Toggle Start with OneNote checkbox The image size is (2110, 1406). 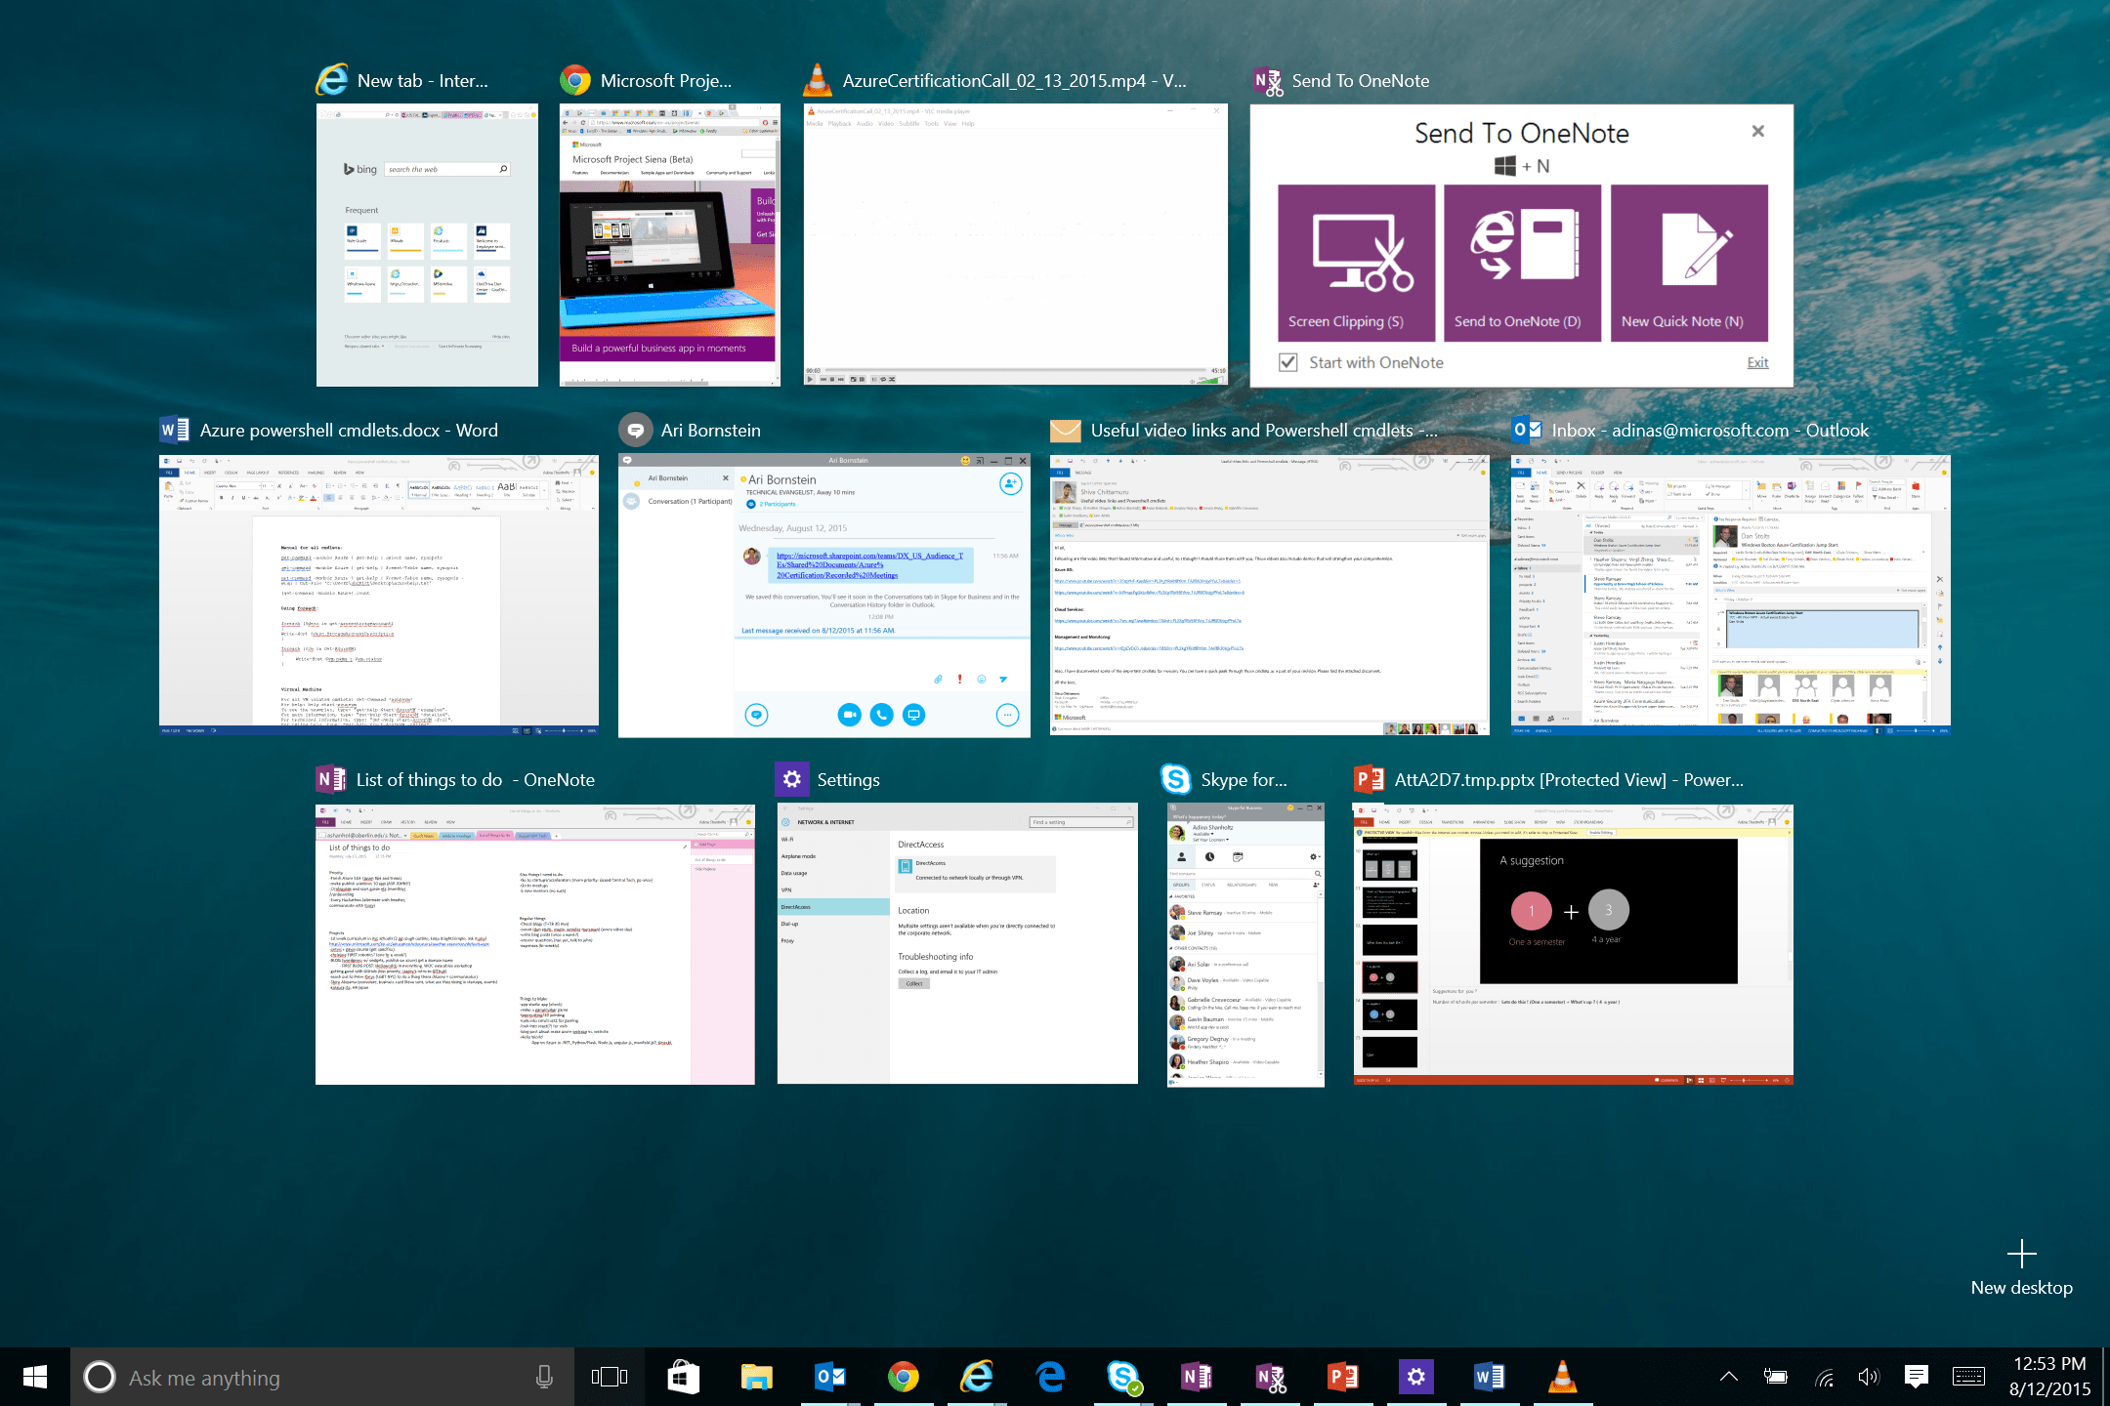(x=1288, y=362)
